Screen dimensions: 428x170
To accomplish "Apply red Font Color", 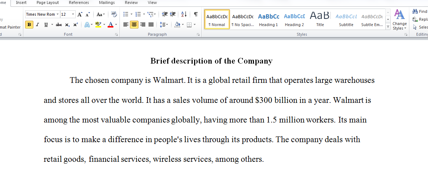I will coord(110,25).
